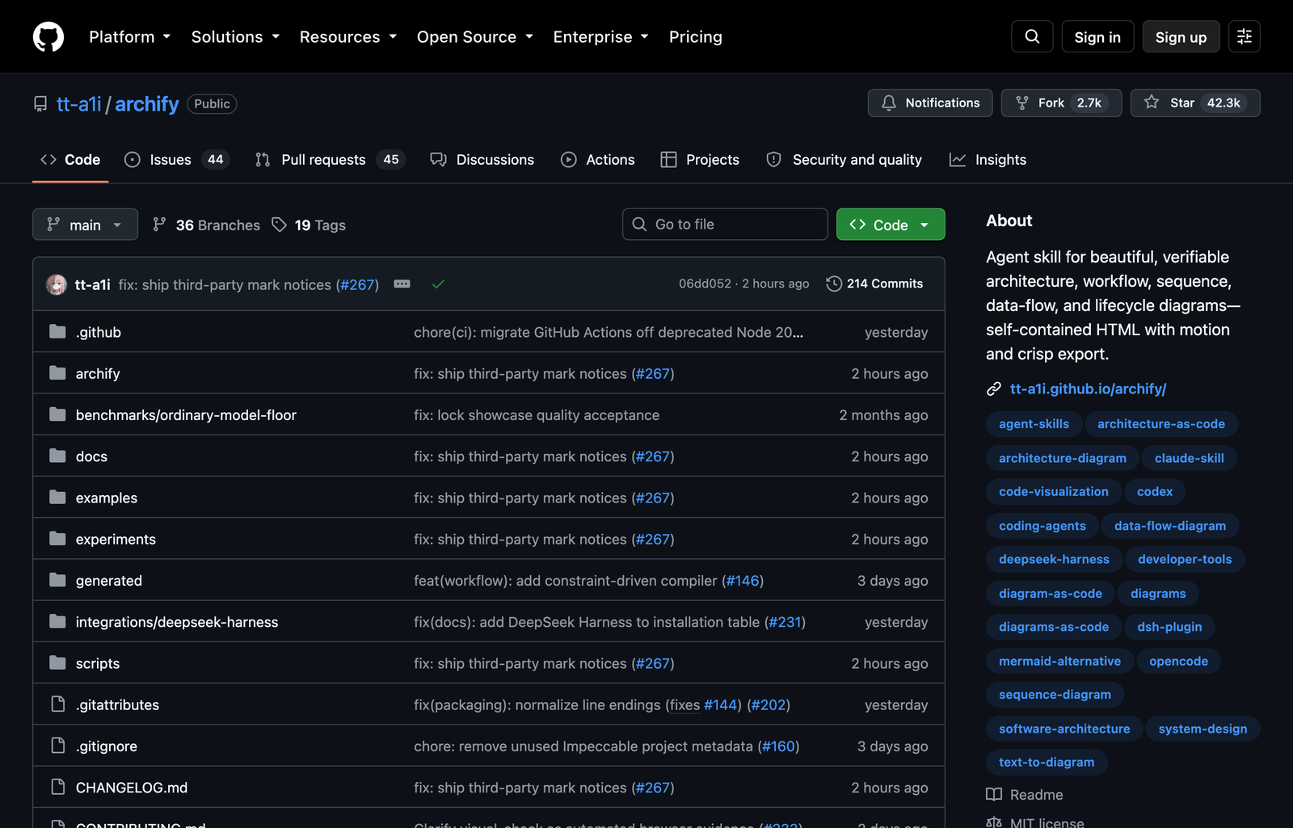This screenshot has height=828, width=1293.
Task: Click the agent-skills topic tag
Action: (1034, 424)
